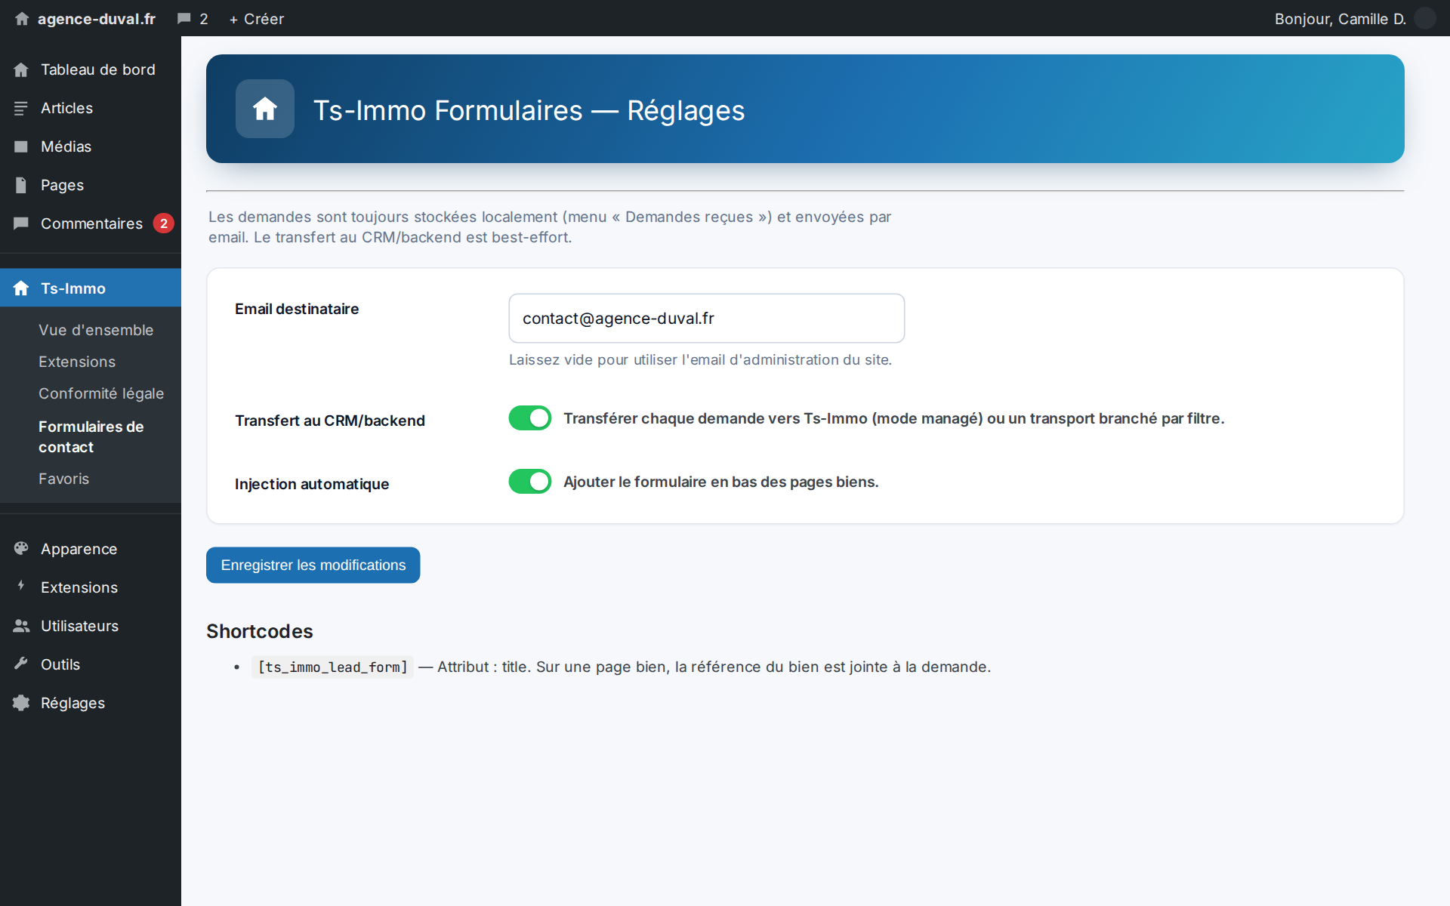Click the user avatar next to Camille D.
The height and width of the screenshot is (906, 1450).
coord(1424,18)
